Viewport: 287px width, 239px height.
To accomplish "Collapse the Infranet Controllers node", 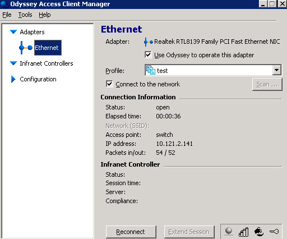I will point(13,63).
